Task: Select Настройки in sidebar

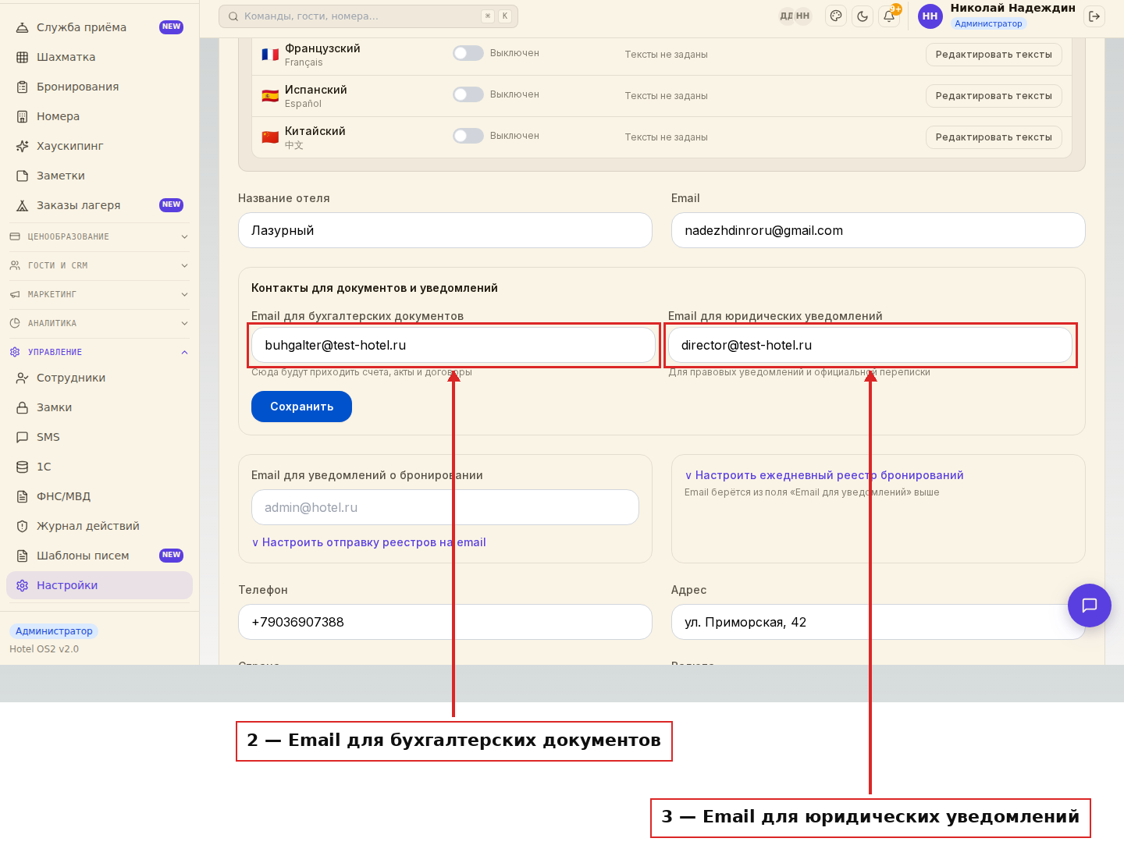Action: [99, 585]
